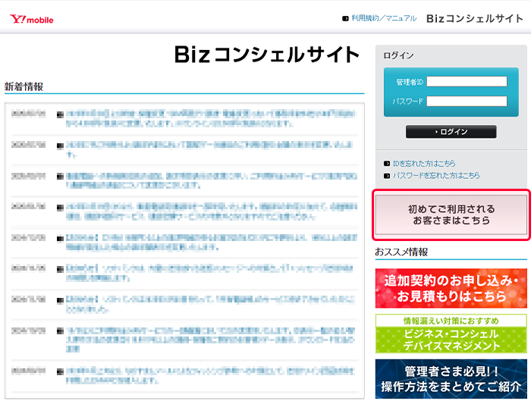The image size is (531, 404).
Task: Open the red 追加契約のお申し込み・お見積もり banner
Action: point(451,288)
